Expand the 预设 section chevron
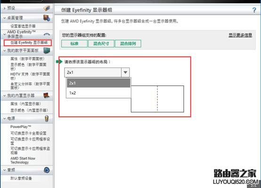This screenshot has height=188, width=261. [x=5, y=8]
